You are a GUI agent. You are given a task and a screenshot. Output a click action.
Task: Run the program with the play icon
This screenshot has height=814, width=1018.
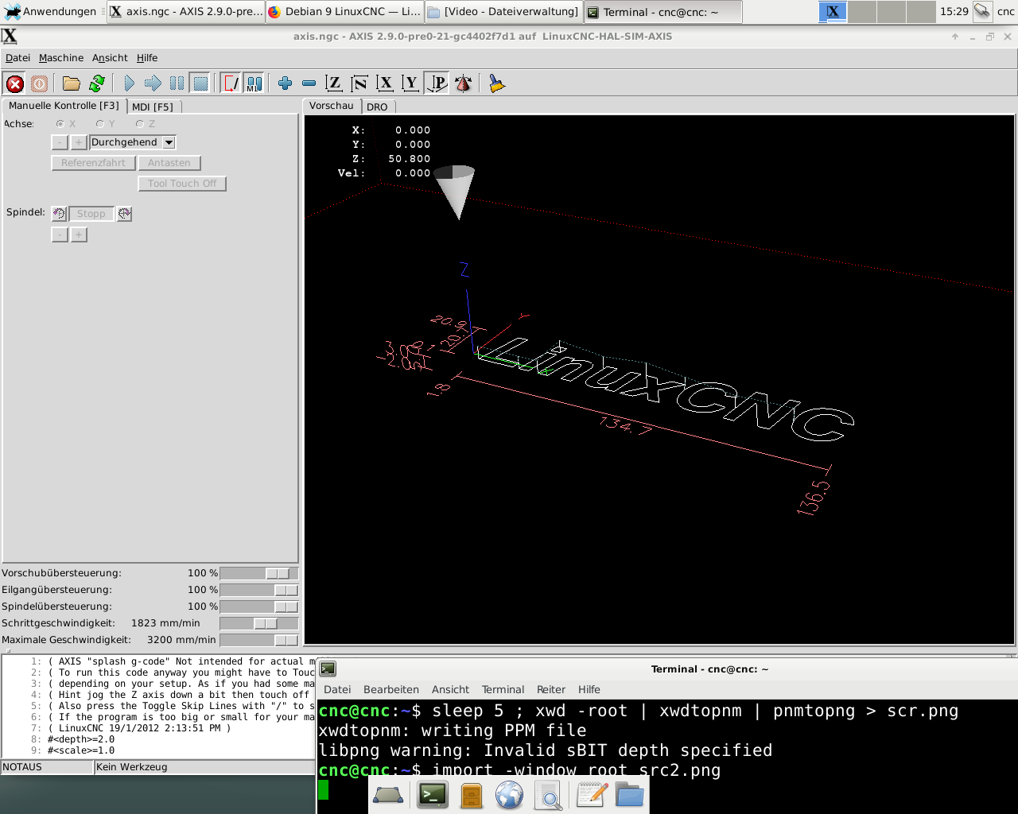coord(129,83)
